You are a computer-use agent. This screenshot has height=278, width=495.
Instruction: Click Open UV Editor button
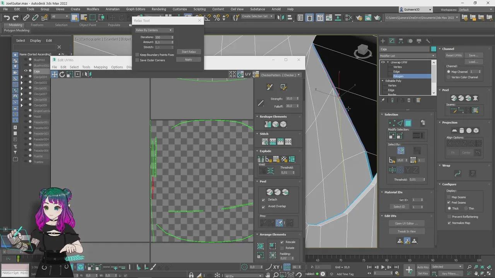click(406, 224)
